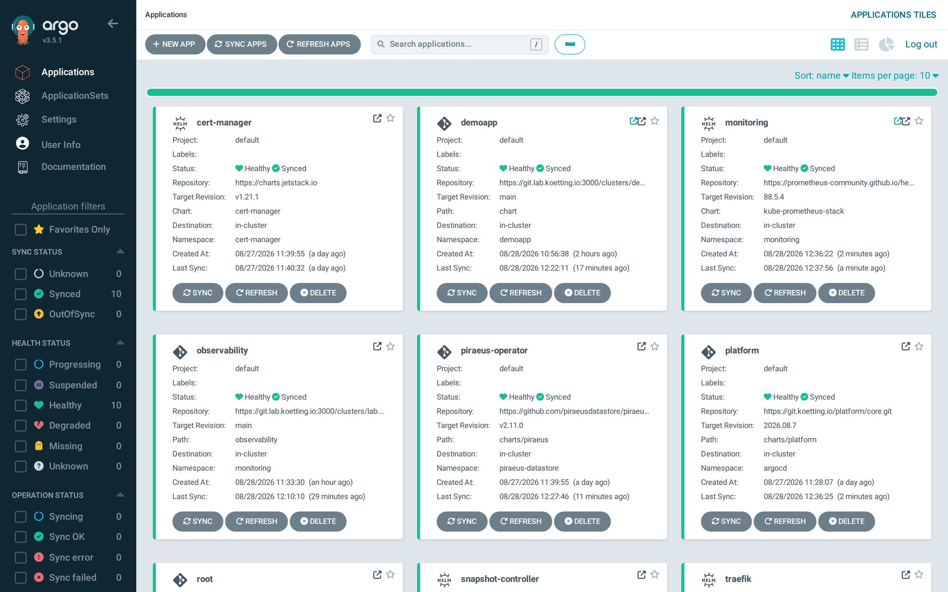This screenshot has width=948, height=592.
Task: Collapse the SYNC STATUS filter section
Action: (120, 251)
